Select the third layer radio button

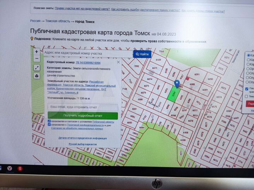(x=248, y=64)
